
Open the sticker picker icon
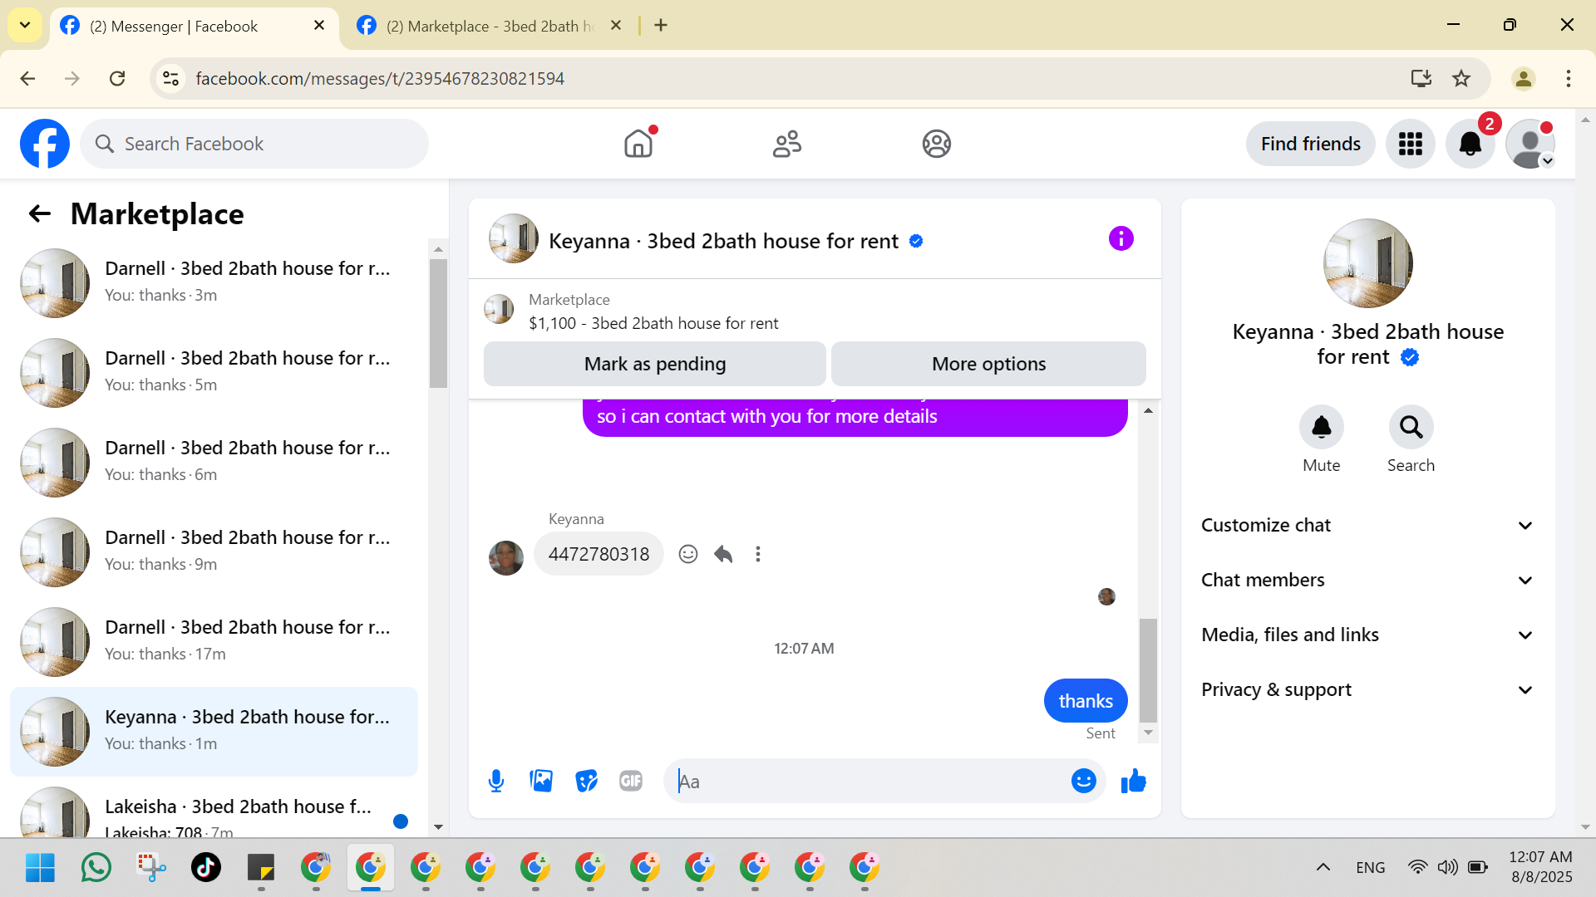(x=586, y=781)
